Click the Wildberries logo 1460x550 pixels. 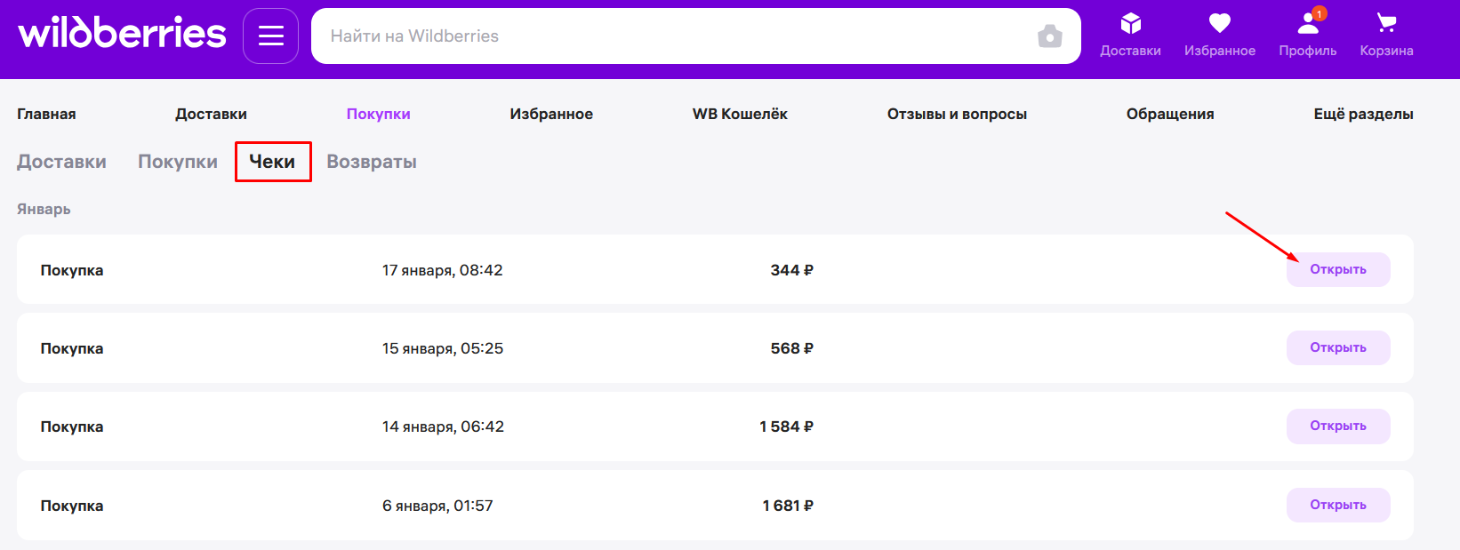pos(122,33)
